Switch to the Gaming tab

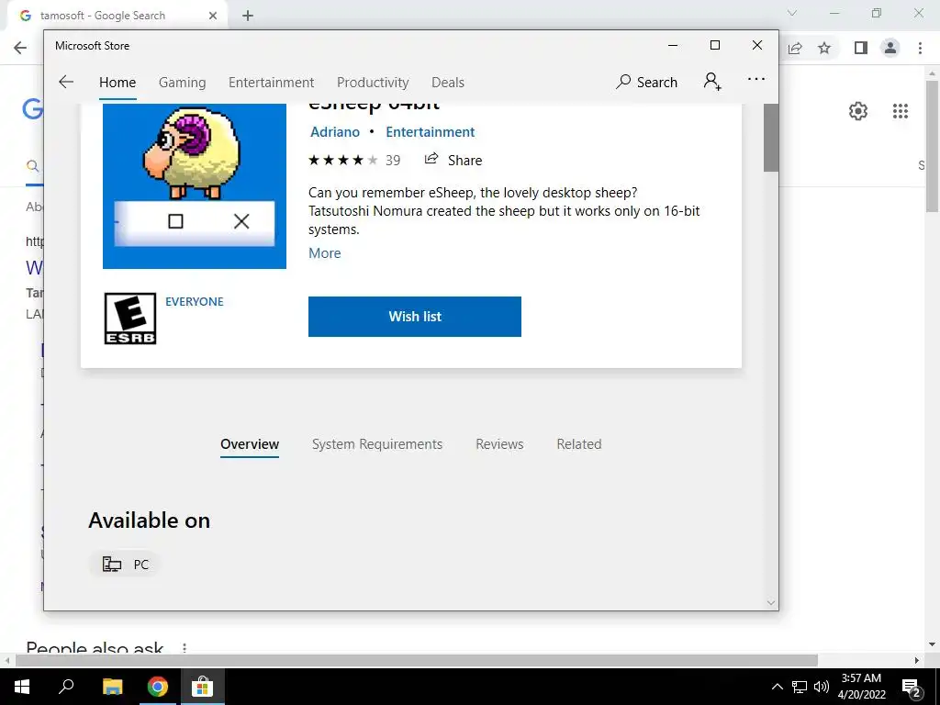(x=183, y=82)
